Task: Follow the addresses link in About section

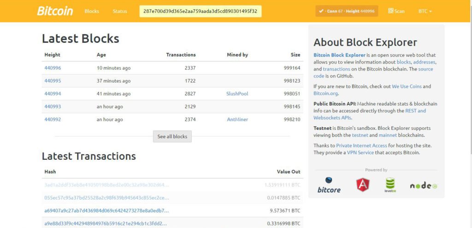Action: point(424,62)
